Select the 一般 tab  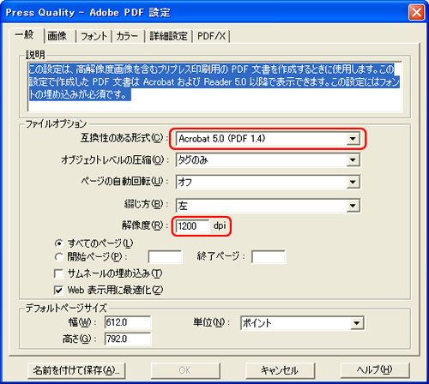click(26, 35)
